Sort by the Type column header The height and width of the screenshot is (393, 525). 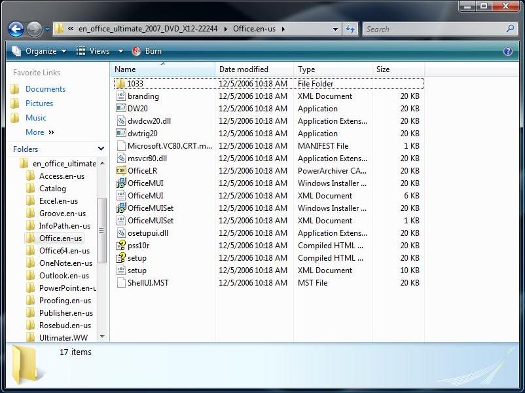pos(333,69)
